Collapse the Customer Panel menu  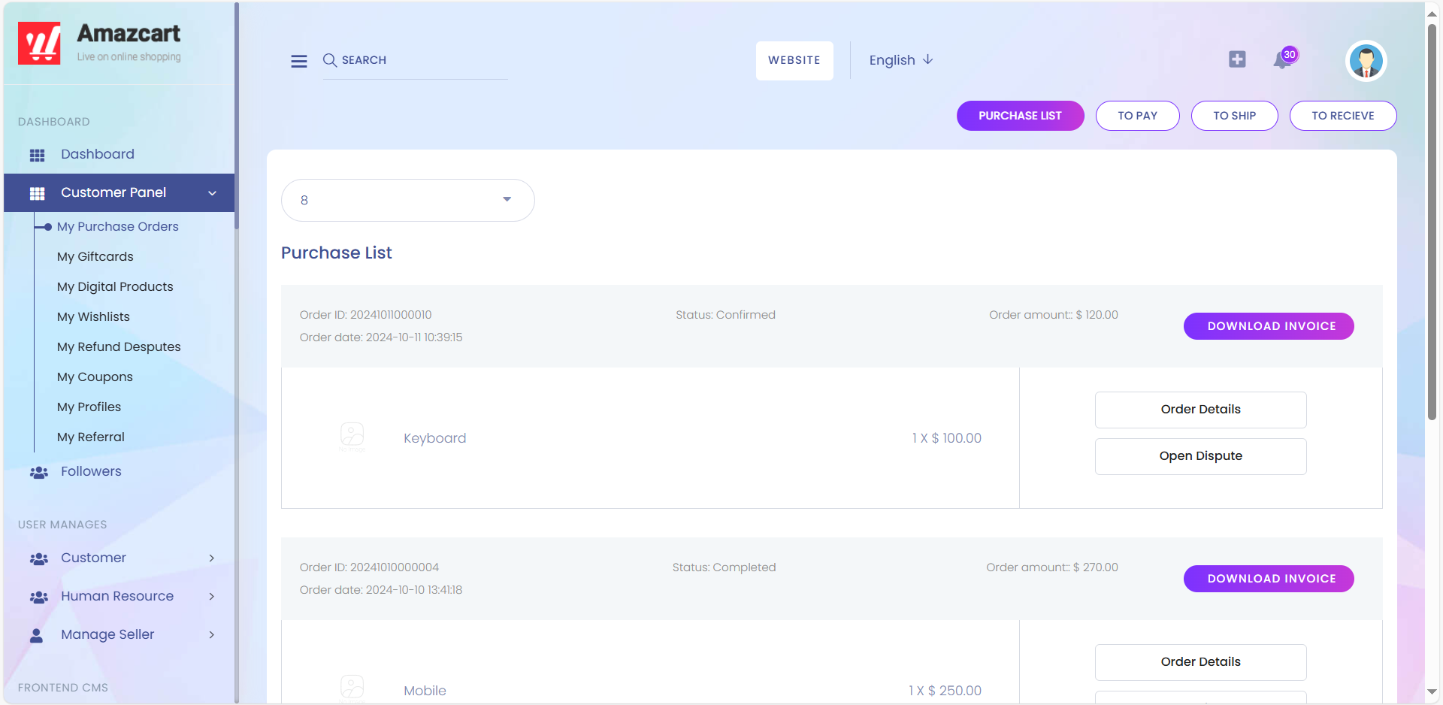coord(212,193)
